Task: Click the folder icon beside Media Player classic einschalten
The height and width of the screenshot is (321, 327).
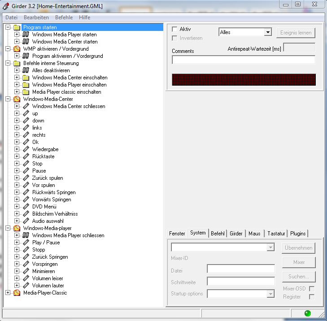Action: tap(26, 92)
